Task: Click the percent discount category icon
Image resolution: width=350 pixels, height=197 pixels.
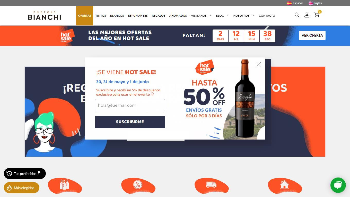Action: pos(138,185)
